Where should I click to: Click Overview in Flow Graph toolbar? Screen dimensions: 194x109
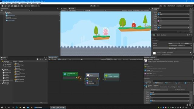[x=133, y=59]
